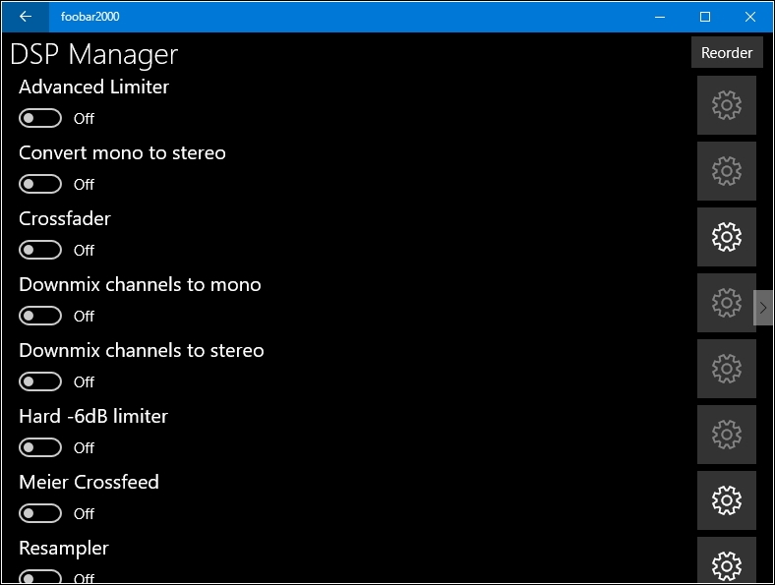The image size is (775, 585).
Task: Open Resampler settings gear
Action: tap(726, 563)
